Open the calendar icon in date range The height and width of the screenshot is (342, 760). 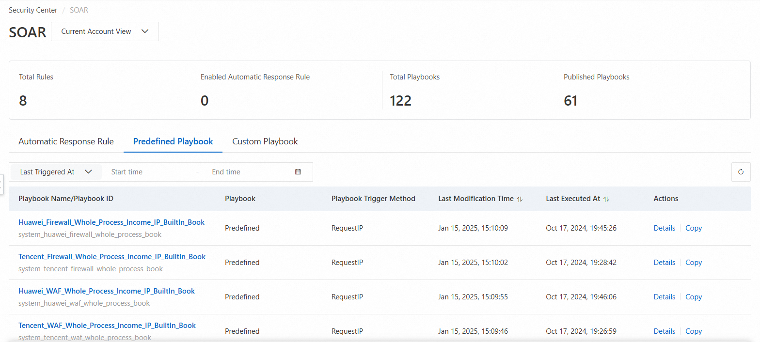[298, 172]
